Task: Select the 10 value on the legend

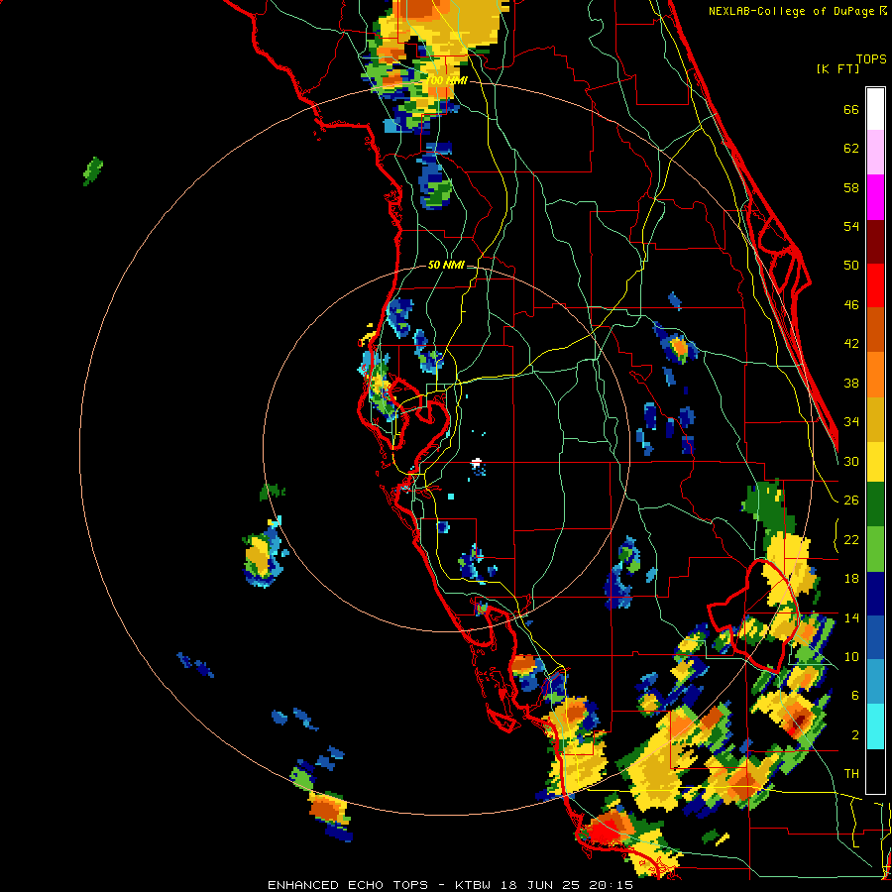Action: coord(851,656)
